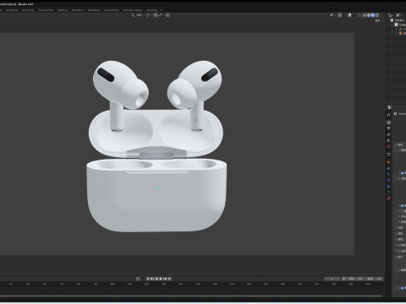Open the Rendering workspace tab
406x304 pixels.
click(x=94, y=10)
